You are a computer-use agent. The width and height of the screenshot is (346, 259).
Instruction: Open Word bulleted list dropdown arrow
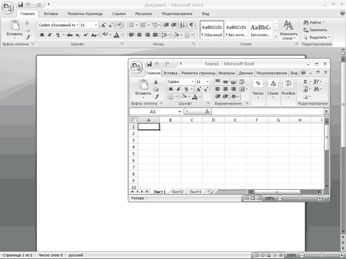[x=137, y=25]
